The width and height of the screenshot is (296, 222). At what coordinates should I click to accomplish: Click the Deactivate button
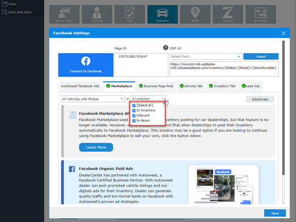tap(260, 99)
